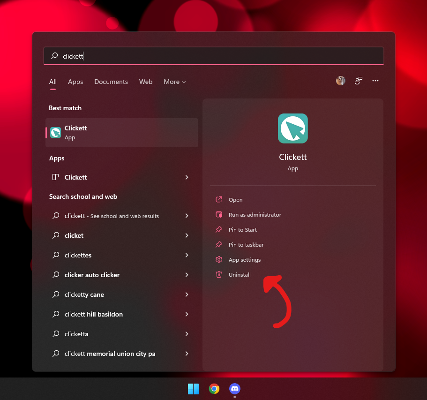Switch to the Web filter tab
This screenshot has height=400, width=427.
[x=146, y=82]
